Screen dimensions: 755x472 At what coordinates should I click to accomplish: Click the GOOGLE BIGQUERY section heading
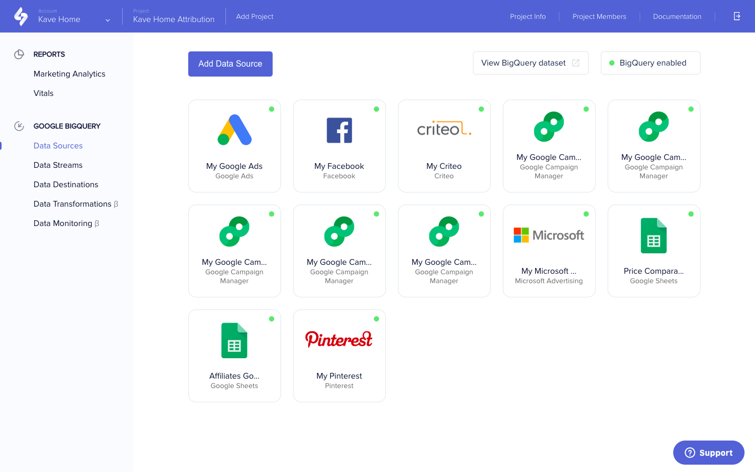pos(67,126)
